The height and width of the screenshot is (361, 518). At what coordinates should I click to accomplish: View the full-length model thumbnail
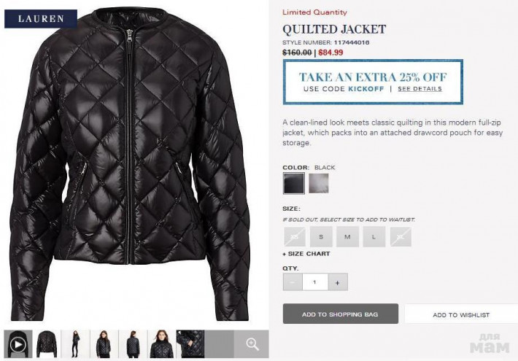pos(75,343)
